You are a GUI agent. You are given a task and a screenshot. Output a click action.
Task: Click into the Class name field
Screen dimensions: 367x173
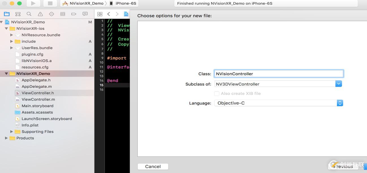279,74
